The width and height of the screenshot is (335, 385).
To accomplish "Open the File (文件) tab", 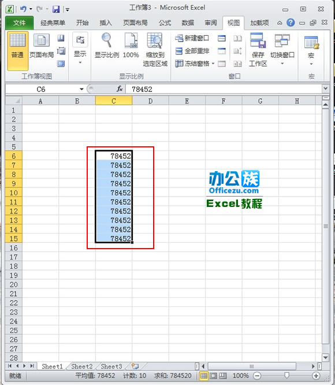I will coord(19,23).
